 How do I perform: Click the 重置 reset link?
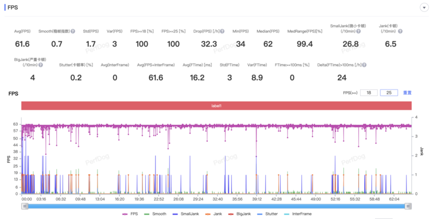click(x=407, y=92)
